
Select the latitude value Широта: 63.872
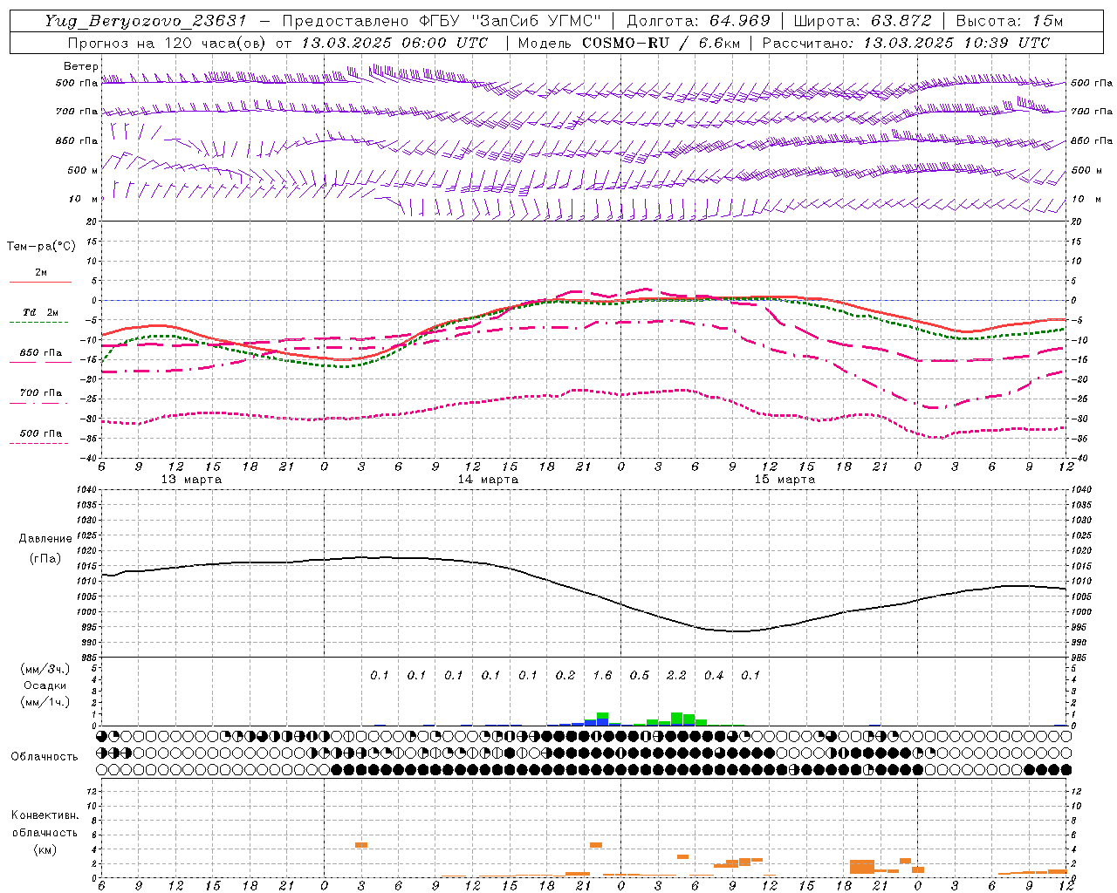tap(862, 21)
